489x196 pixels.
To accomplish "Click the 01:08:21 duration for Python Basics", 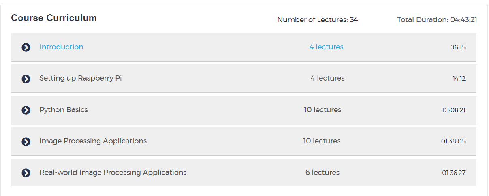I will [x=454, y=110].
